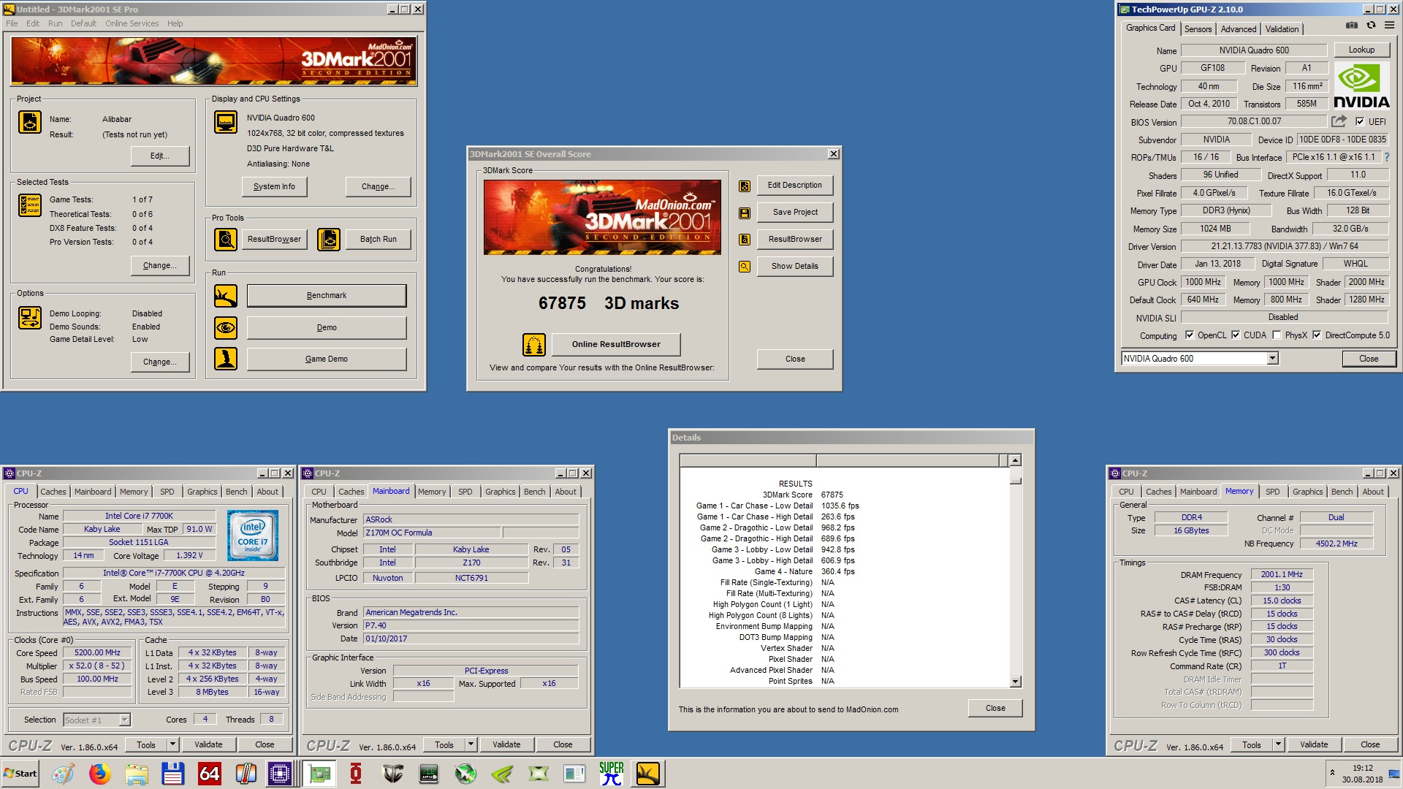The image size is (1403, 789).
Task: Click the Project icon in 3DMark2001
Action: [30, 122]
